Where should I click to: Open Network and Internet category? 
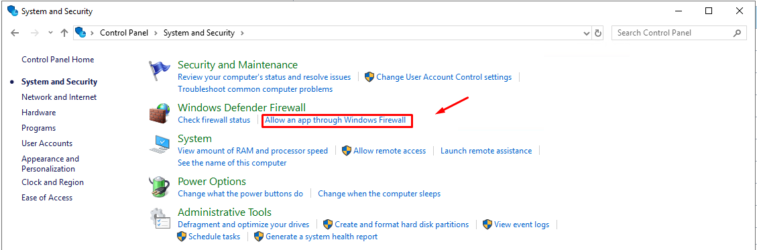point(59,97)
